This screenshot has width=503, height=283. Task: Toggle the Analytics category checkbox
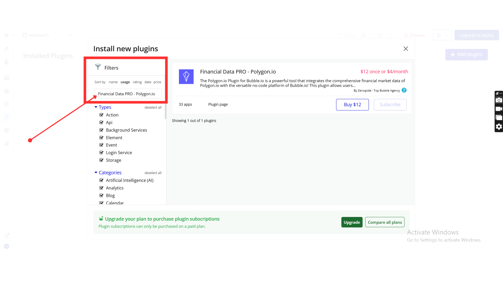101,188
